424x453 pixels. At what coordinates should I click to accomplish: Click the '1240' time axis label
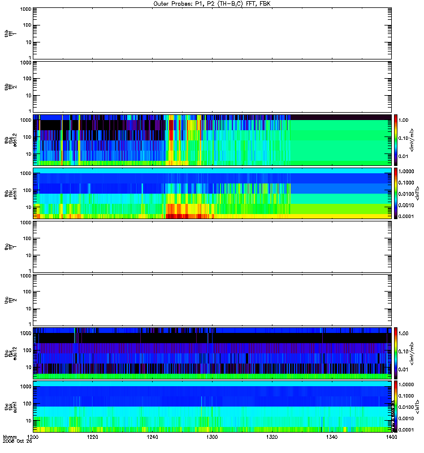coord(152,437)
